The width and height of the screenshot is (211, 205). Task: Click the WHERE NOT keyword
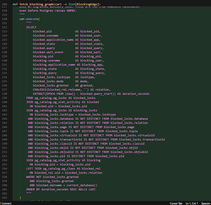click(x=34, y=177)
